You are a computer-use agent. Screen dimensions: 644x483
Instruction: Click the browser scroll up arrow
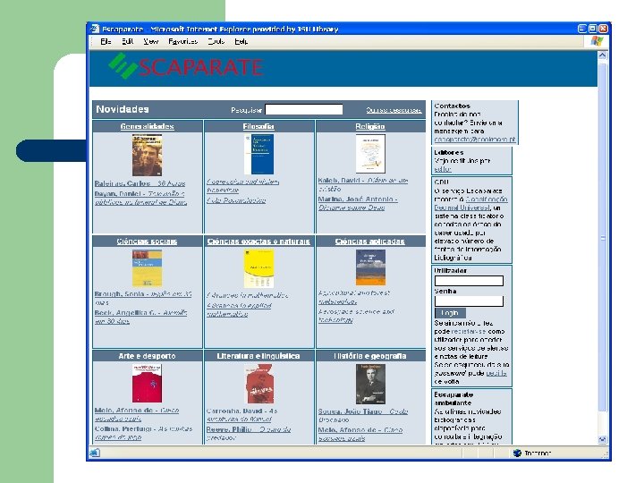pyautogui.click(x=603, y=55)
